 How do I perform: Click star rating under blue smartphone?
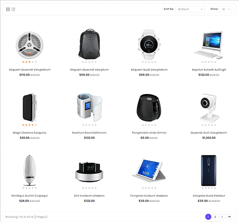(209, 188)
